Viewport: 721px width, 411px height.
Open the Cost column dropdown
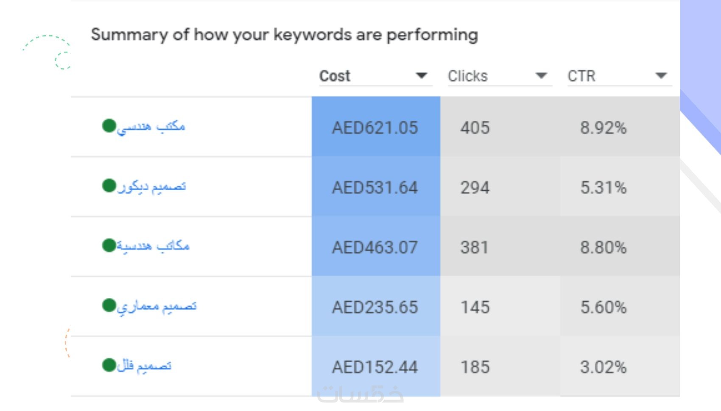coord(421,76)
